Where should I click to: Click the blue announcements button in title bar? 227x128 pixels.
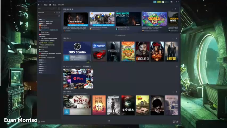point(155,2)
